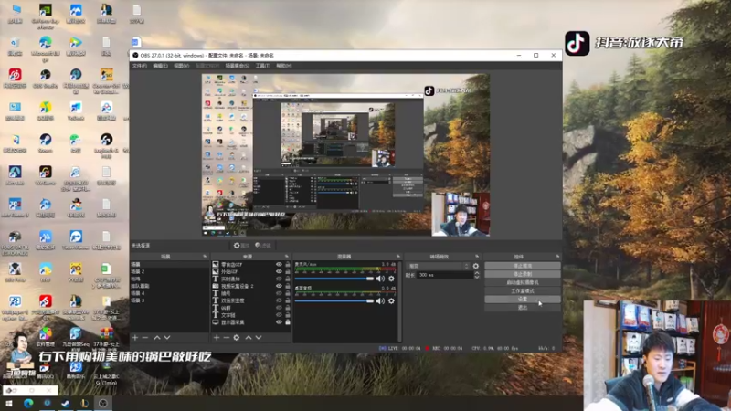
Task: Add a new source with plus icon
Action: (x=217, y=337)
